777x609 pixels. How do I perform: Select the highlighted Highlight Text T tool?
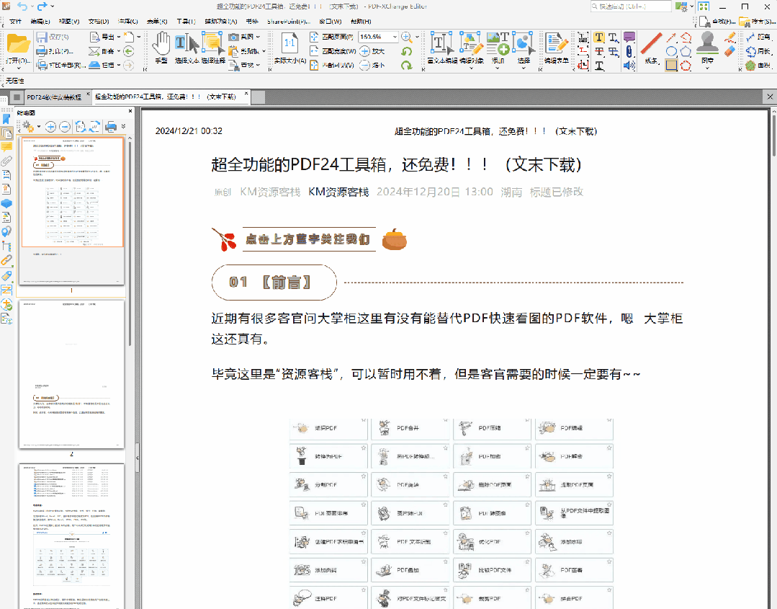[x=599, y=37]
